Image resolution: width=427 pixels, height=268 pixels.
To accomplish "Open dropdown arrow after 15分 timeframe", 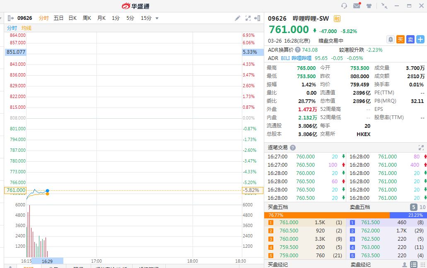I will coord(157,18).
